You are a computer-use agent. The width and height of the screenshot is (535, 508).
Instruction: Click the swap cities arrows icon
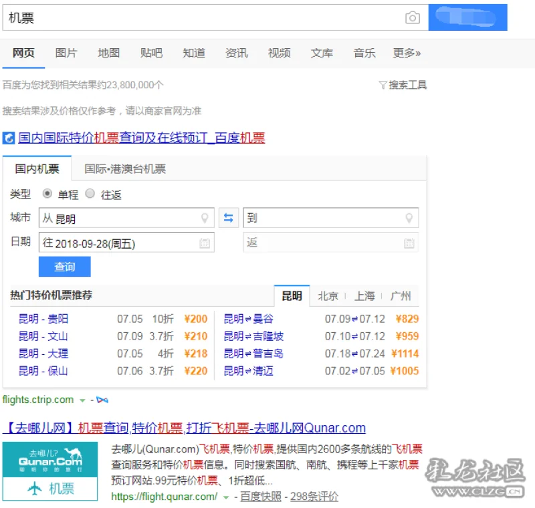tap(228, 217)
